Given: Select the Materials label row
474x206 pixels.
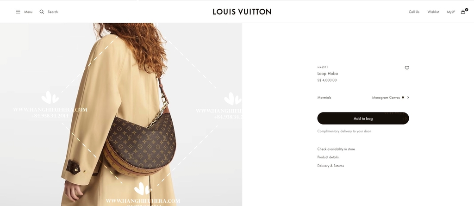Looking at the screenshot, I should pos(363,97).
